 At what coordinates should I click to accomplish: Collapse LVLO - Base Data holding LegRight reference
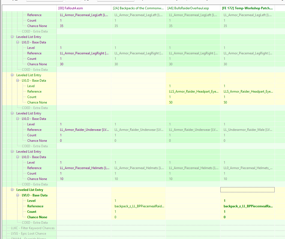coord(17,42)
